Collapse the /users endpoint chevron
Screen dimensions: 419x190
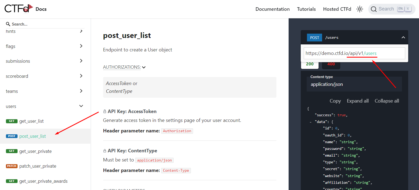[x=403, y=38]
